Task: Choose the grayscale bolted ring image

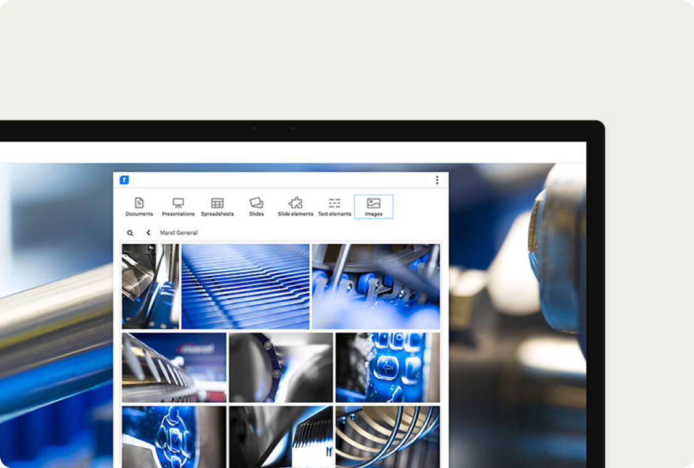Action: pyautogui.click(x=281, y=368)
